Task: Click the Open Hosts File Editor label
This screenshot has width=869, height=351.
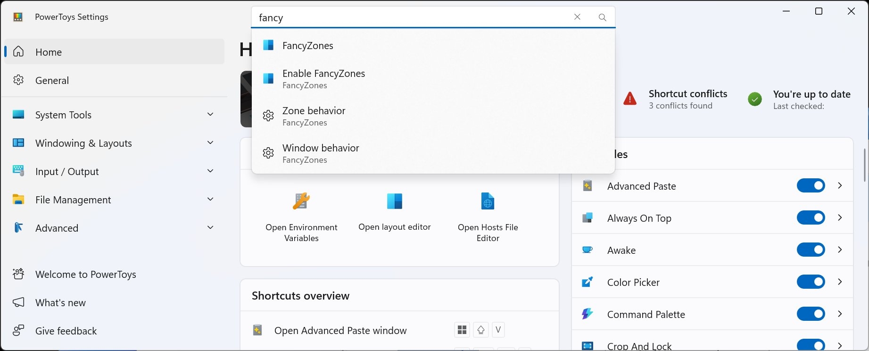Action: tap(488, 233)
